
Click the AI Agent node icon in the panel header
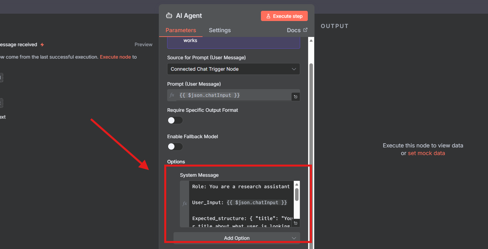tap(169, 15)
